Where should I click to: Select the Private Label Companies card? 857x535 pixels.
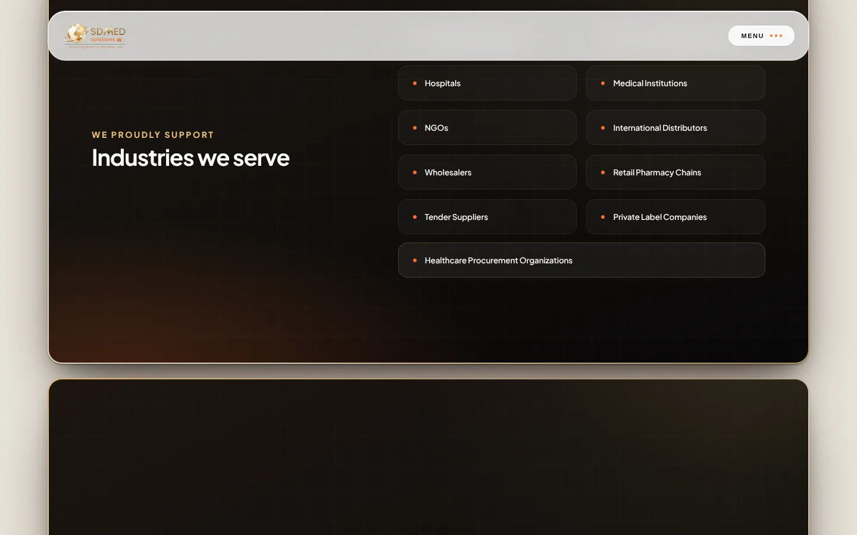(675, 217)
